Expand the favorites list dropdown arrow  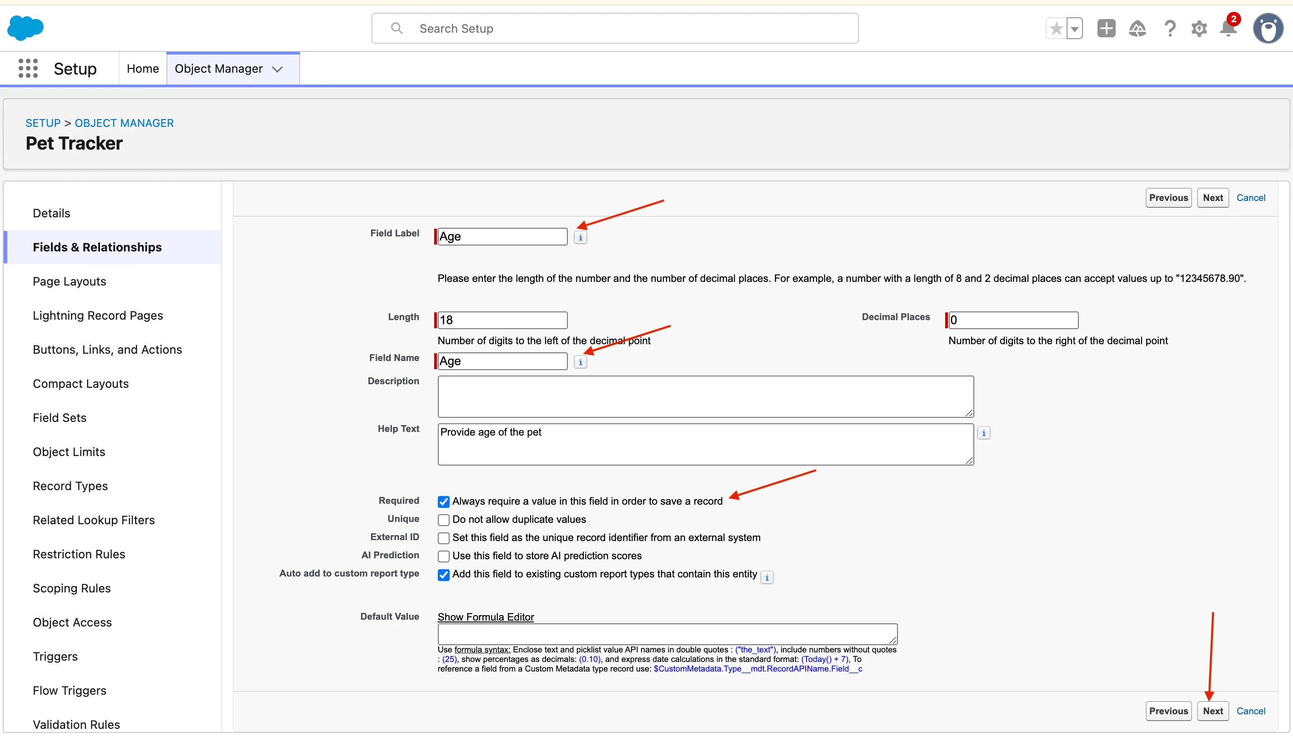[1074, 29]
